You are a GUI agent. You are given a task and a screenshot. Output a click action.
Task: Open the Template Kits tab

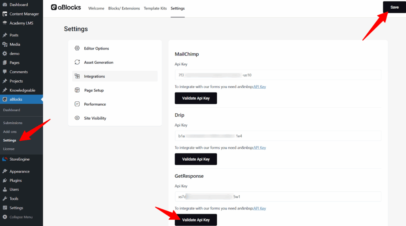(155, 8)
